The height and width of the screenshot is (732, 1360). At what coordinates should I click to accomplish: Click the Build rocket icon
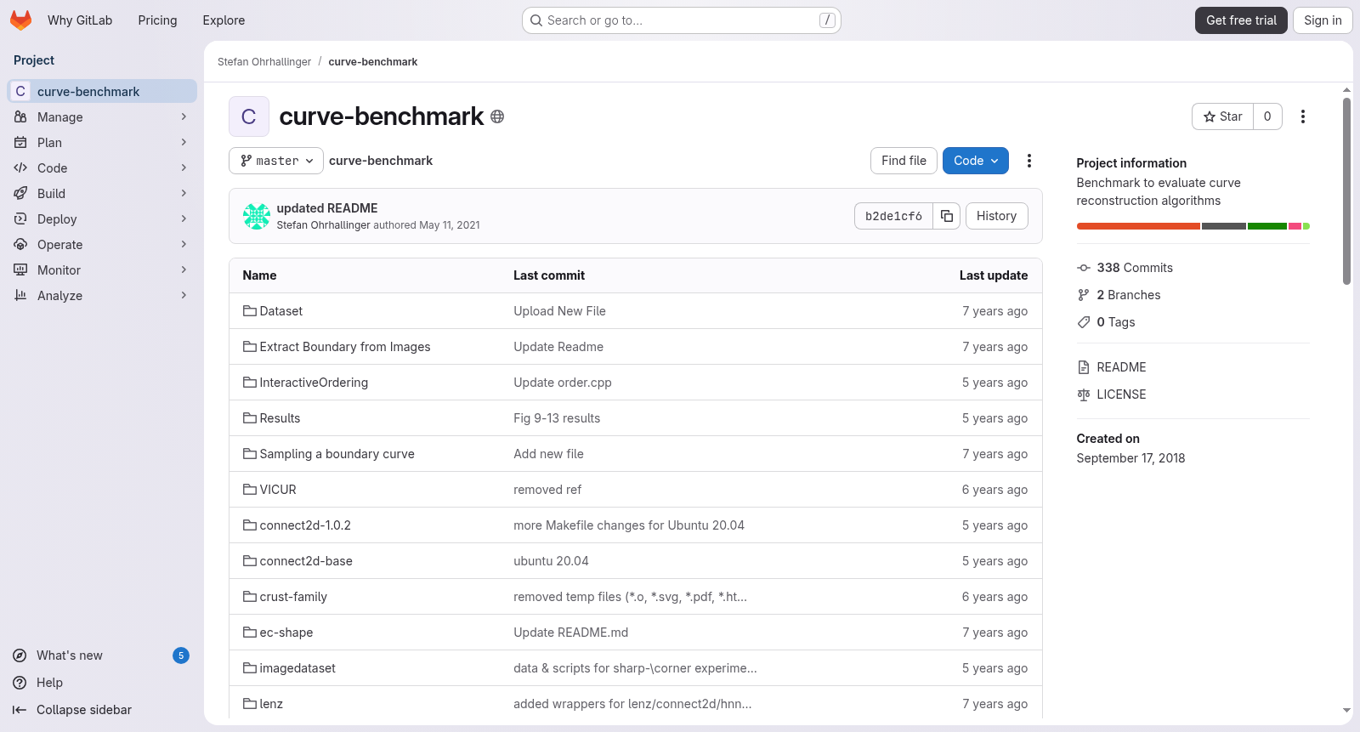(20, 194)
